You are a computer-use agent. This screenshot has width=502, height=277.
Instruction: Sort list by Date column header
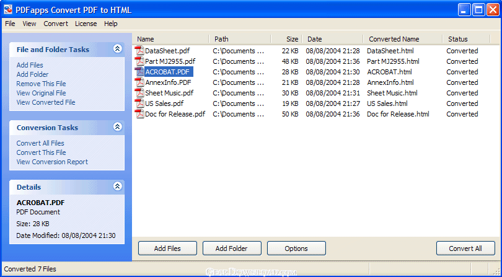pos(333,39)
